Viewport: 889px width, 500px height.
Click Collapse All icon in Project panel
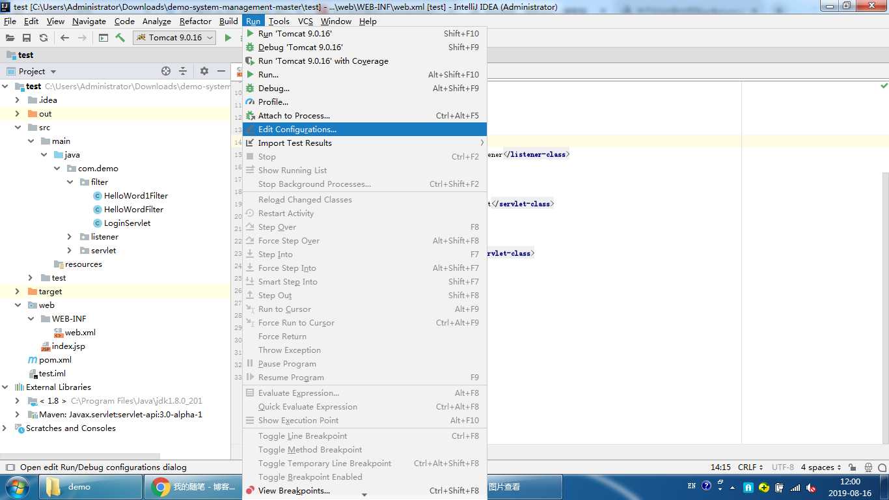[x=183, y=71]
